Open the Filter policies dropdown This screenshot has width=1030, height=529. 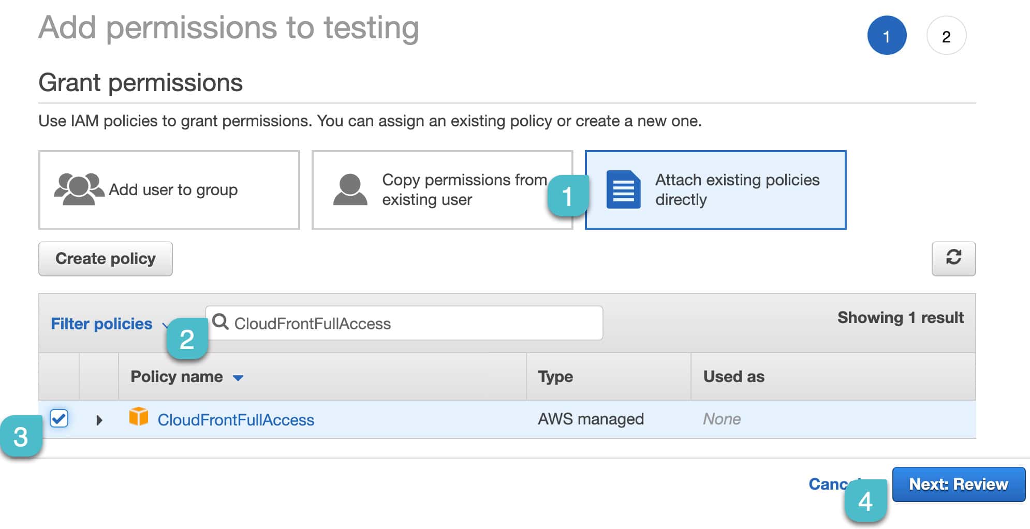coord(108,324)
